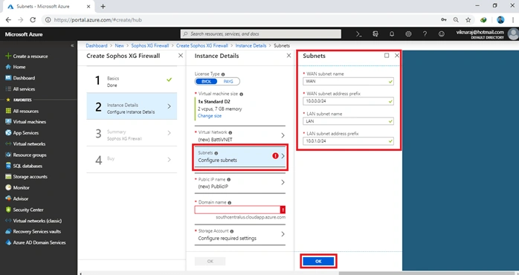Bookmark this page with the star icon
This screenshot has height=275, width=519.
[468, 20]
